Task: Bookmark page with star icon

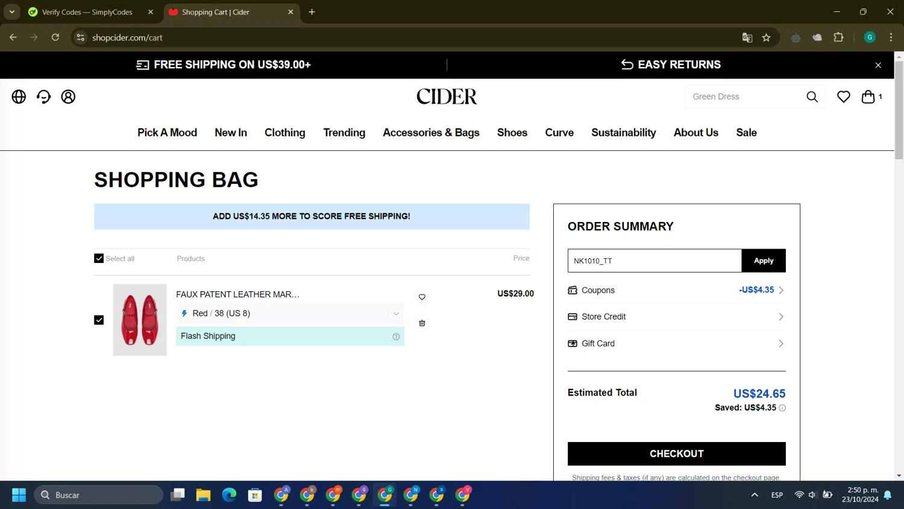Action: 766,37
